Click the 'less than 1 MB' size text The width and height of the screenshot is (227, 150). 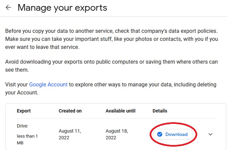pyautogui.click(x=27, y=139)
